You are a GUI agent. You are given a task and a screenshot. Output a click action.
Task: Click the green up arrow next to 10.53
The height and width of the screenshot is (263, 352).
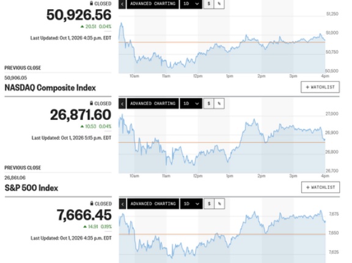[x=82, y=127]
